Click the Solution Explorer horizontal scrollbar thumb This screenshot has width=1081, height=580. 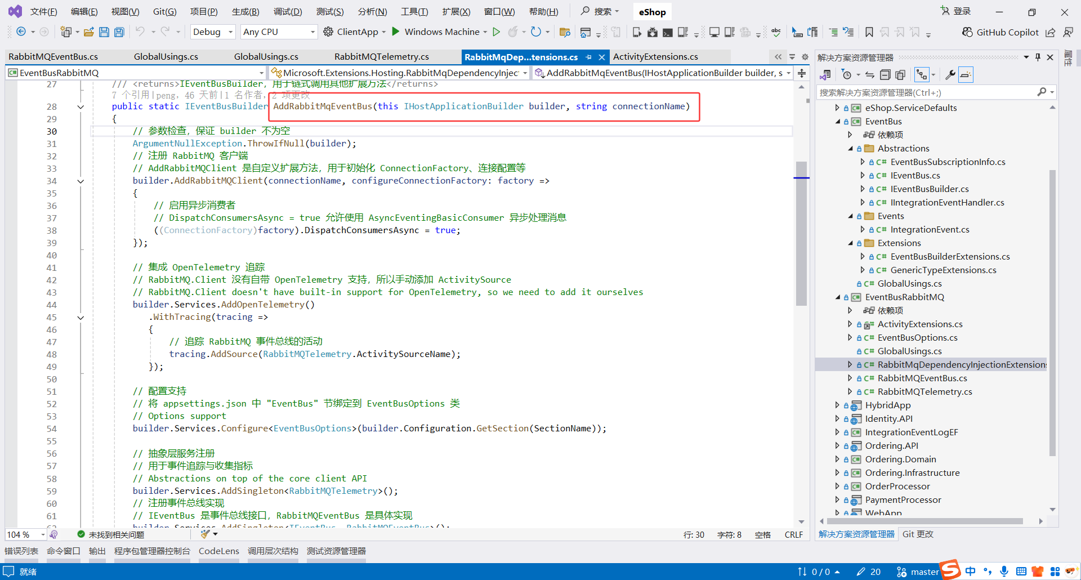click(924, 521)
